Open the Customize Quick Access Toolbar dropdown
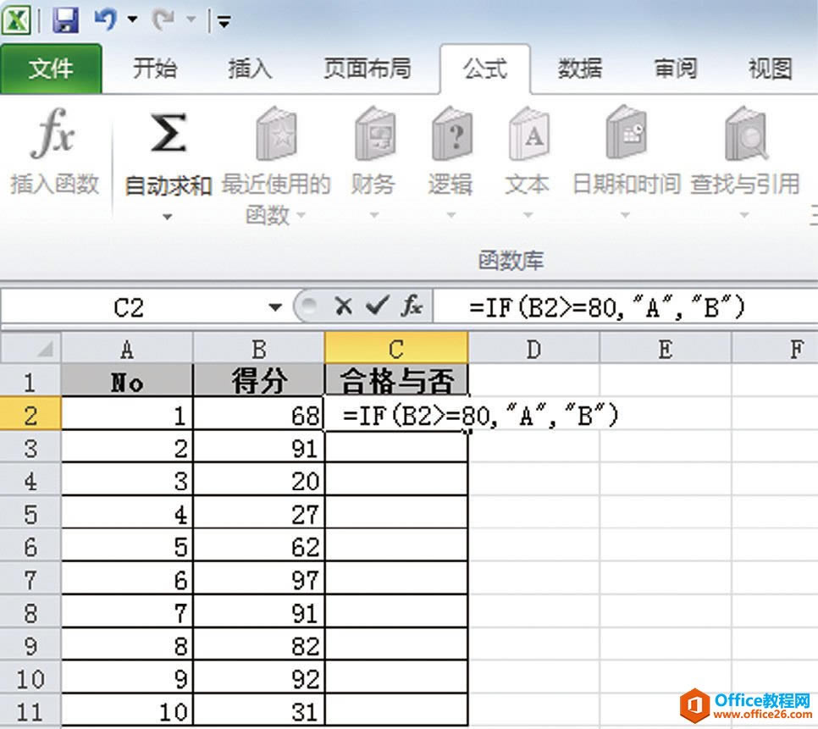Viewport: 818px width, 729px height. (224, 21)
